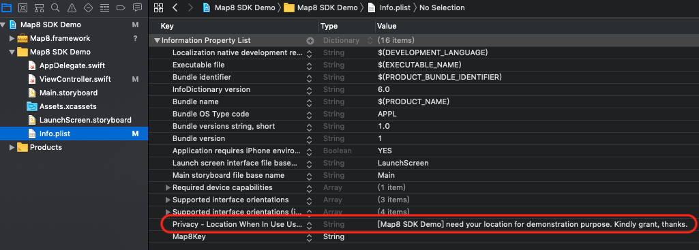
Task: Select Bundle OS Type code key
Action: click(211, 114)
